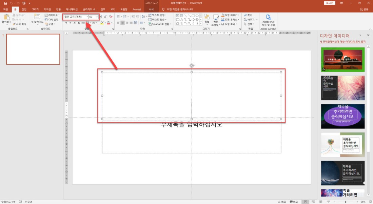
Task: Open the File (파일) tab
Action: 5,9
